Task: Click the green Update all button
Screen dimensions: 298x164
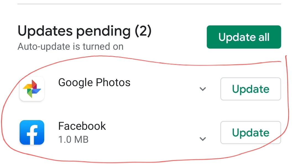Action: point(244,37)
